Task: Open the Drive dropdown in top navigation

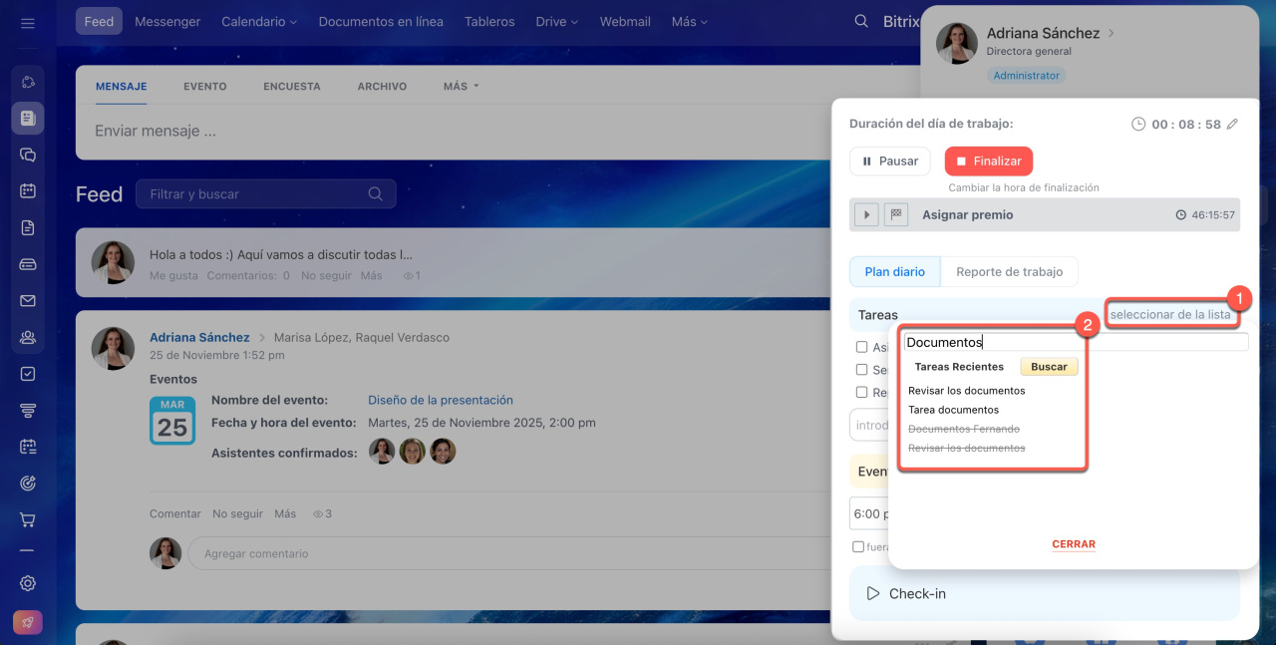Action: click(557, 21)
